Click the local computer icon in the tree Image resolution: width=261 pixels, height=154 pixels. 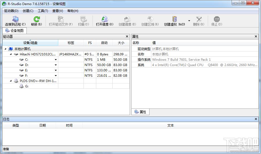coord(11,49)
